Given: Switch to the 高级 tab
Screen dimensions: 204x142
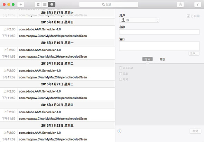Looking at the screenshot, I should click(x=163, y=59).
